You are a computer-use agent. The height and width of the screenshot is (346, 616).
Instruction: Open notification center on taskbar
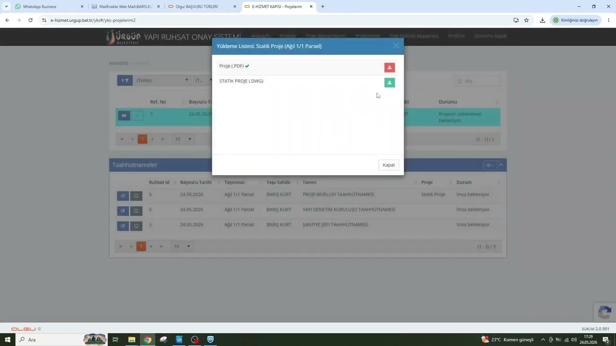point(606,340)
